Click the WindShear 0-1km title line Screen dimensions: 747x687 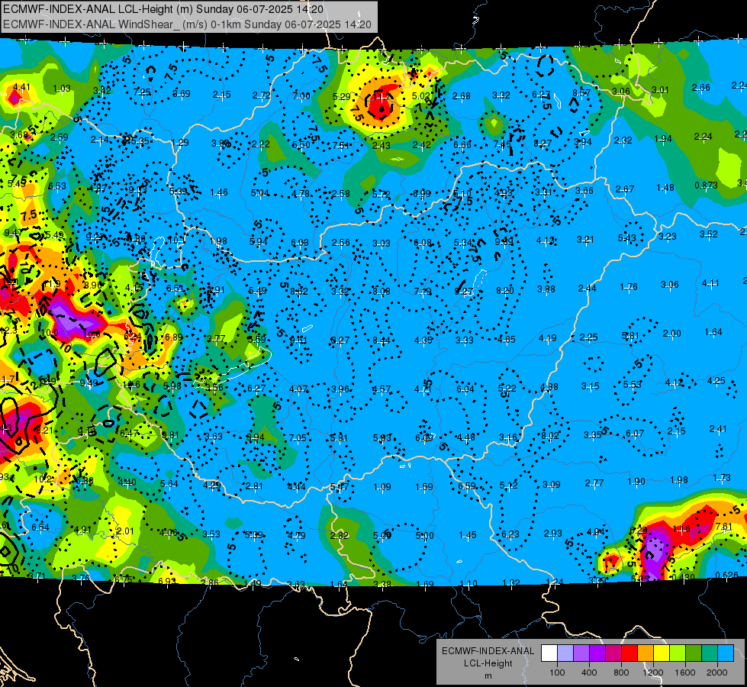(187, 24)
